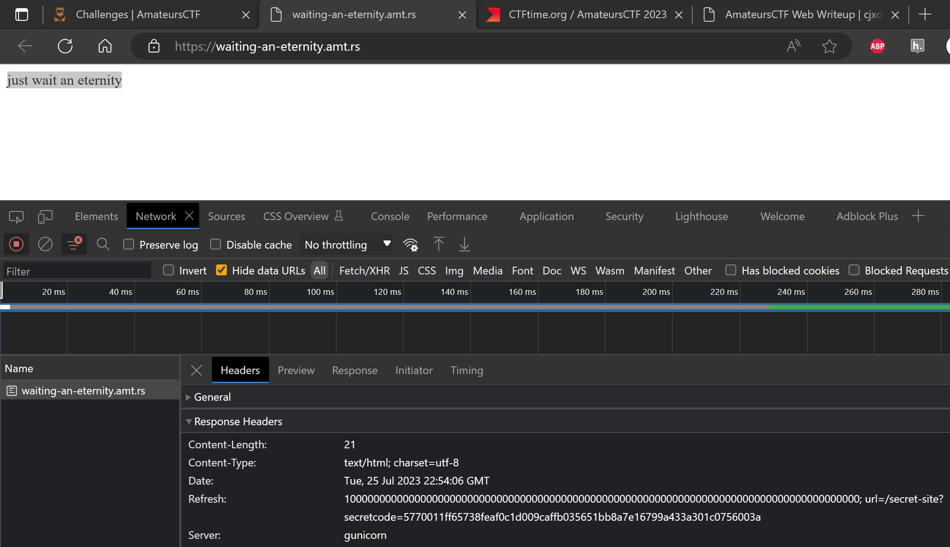This screenshot has height=547, width=950.
Task: Click the import HAR archive icon
Action: coord(438,245)
